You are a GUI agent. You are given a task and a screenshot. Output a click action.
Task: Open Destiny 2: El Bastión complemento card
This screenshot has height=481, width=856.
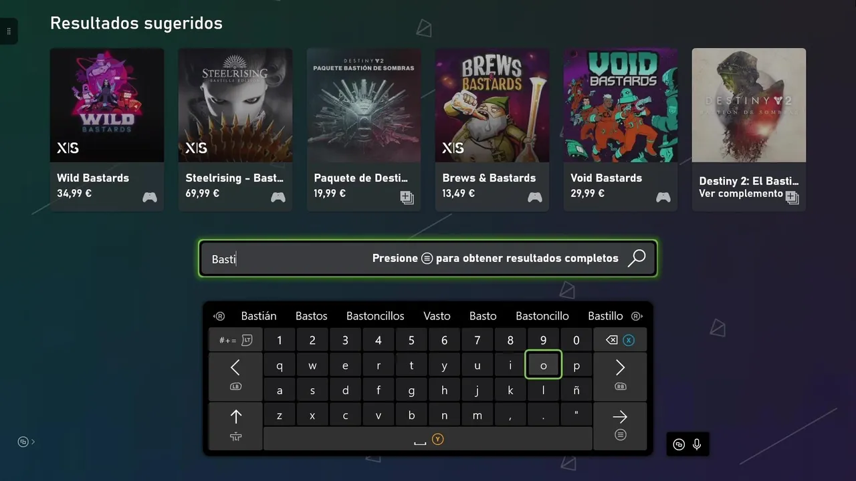749,130
